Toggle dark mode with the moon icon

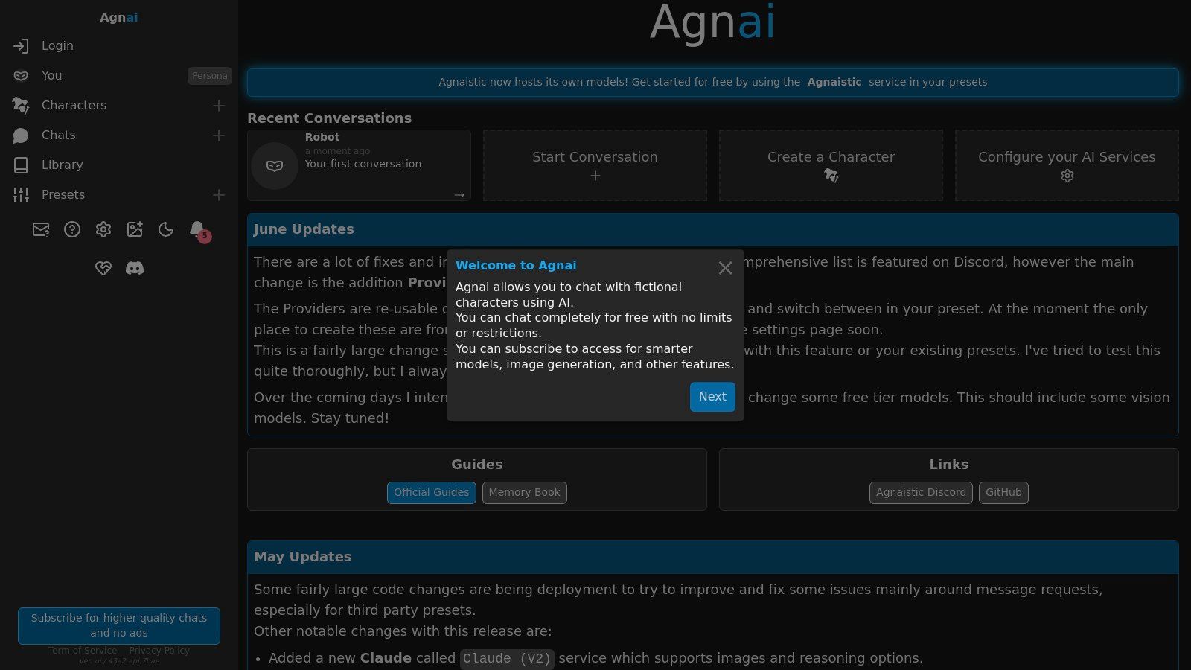pyautogui.click(x=166, y=229)
